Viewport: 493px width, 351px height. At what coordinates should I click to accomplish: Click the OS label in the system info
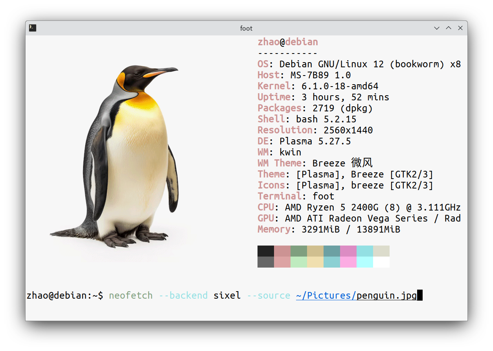point(263,64)
